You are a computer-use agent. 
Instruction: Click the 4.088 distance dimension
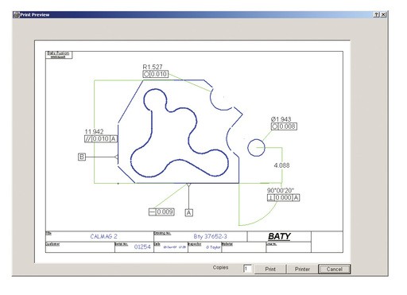[281, 165]
